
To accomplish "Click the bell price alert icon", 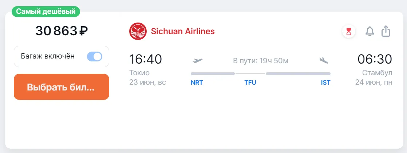I will 370,32.
